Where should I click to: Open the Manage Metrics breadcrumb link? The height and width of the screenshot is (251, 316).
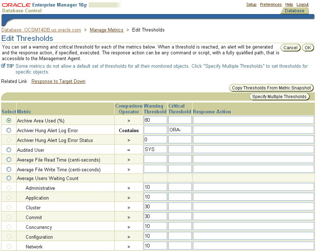pyautogui.click(x=106, y=30)
